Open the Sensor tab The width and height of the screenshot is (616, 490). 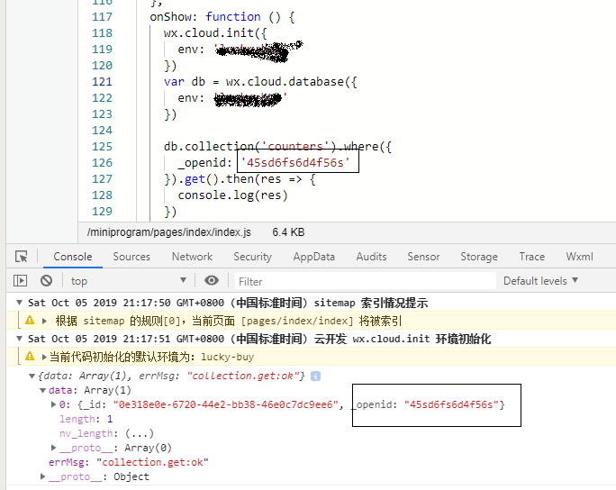[x=423, y=257]
